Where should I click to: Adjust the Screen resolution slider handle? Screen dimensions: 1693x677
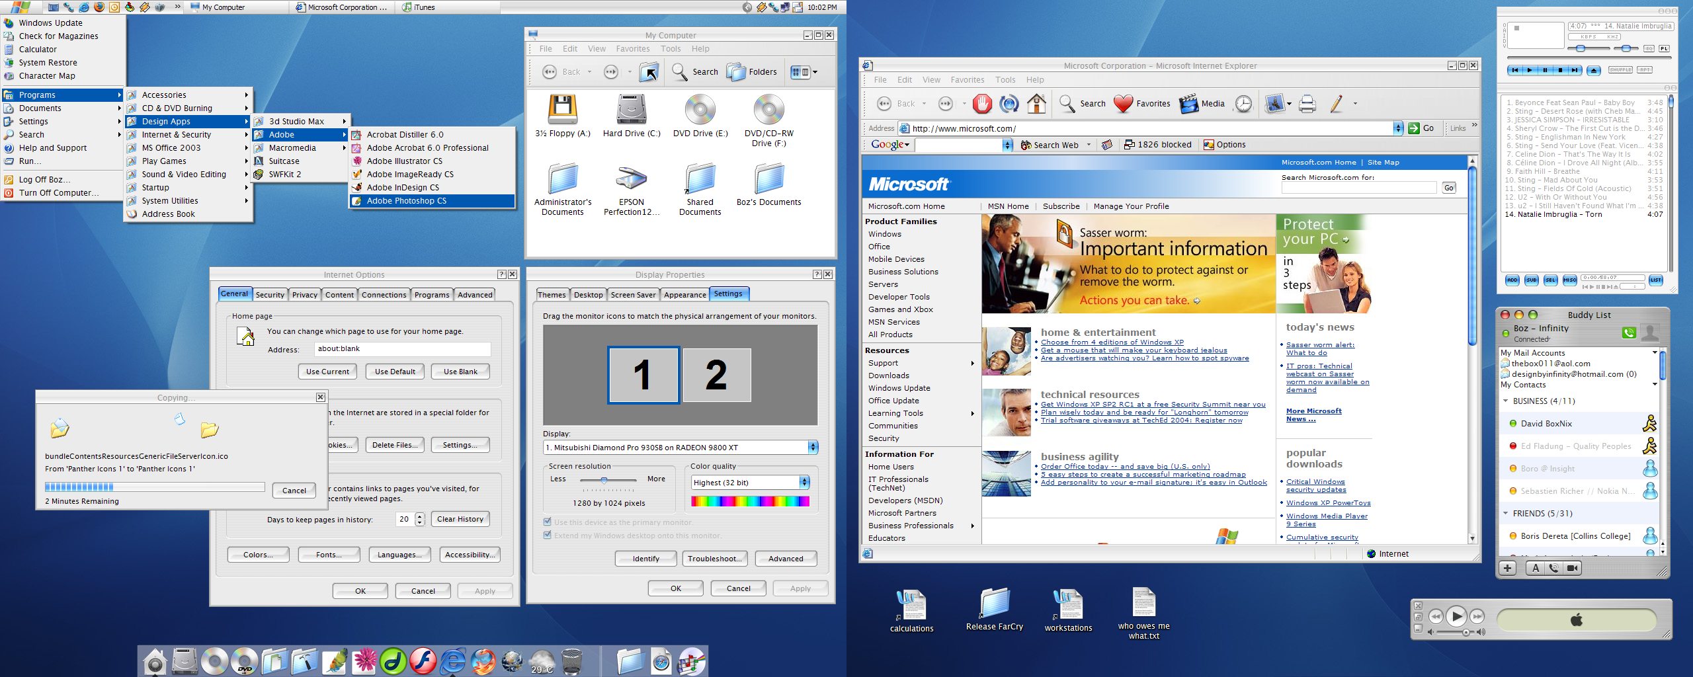pos(604,480)
